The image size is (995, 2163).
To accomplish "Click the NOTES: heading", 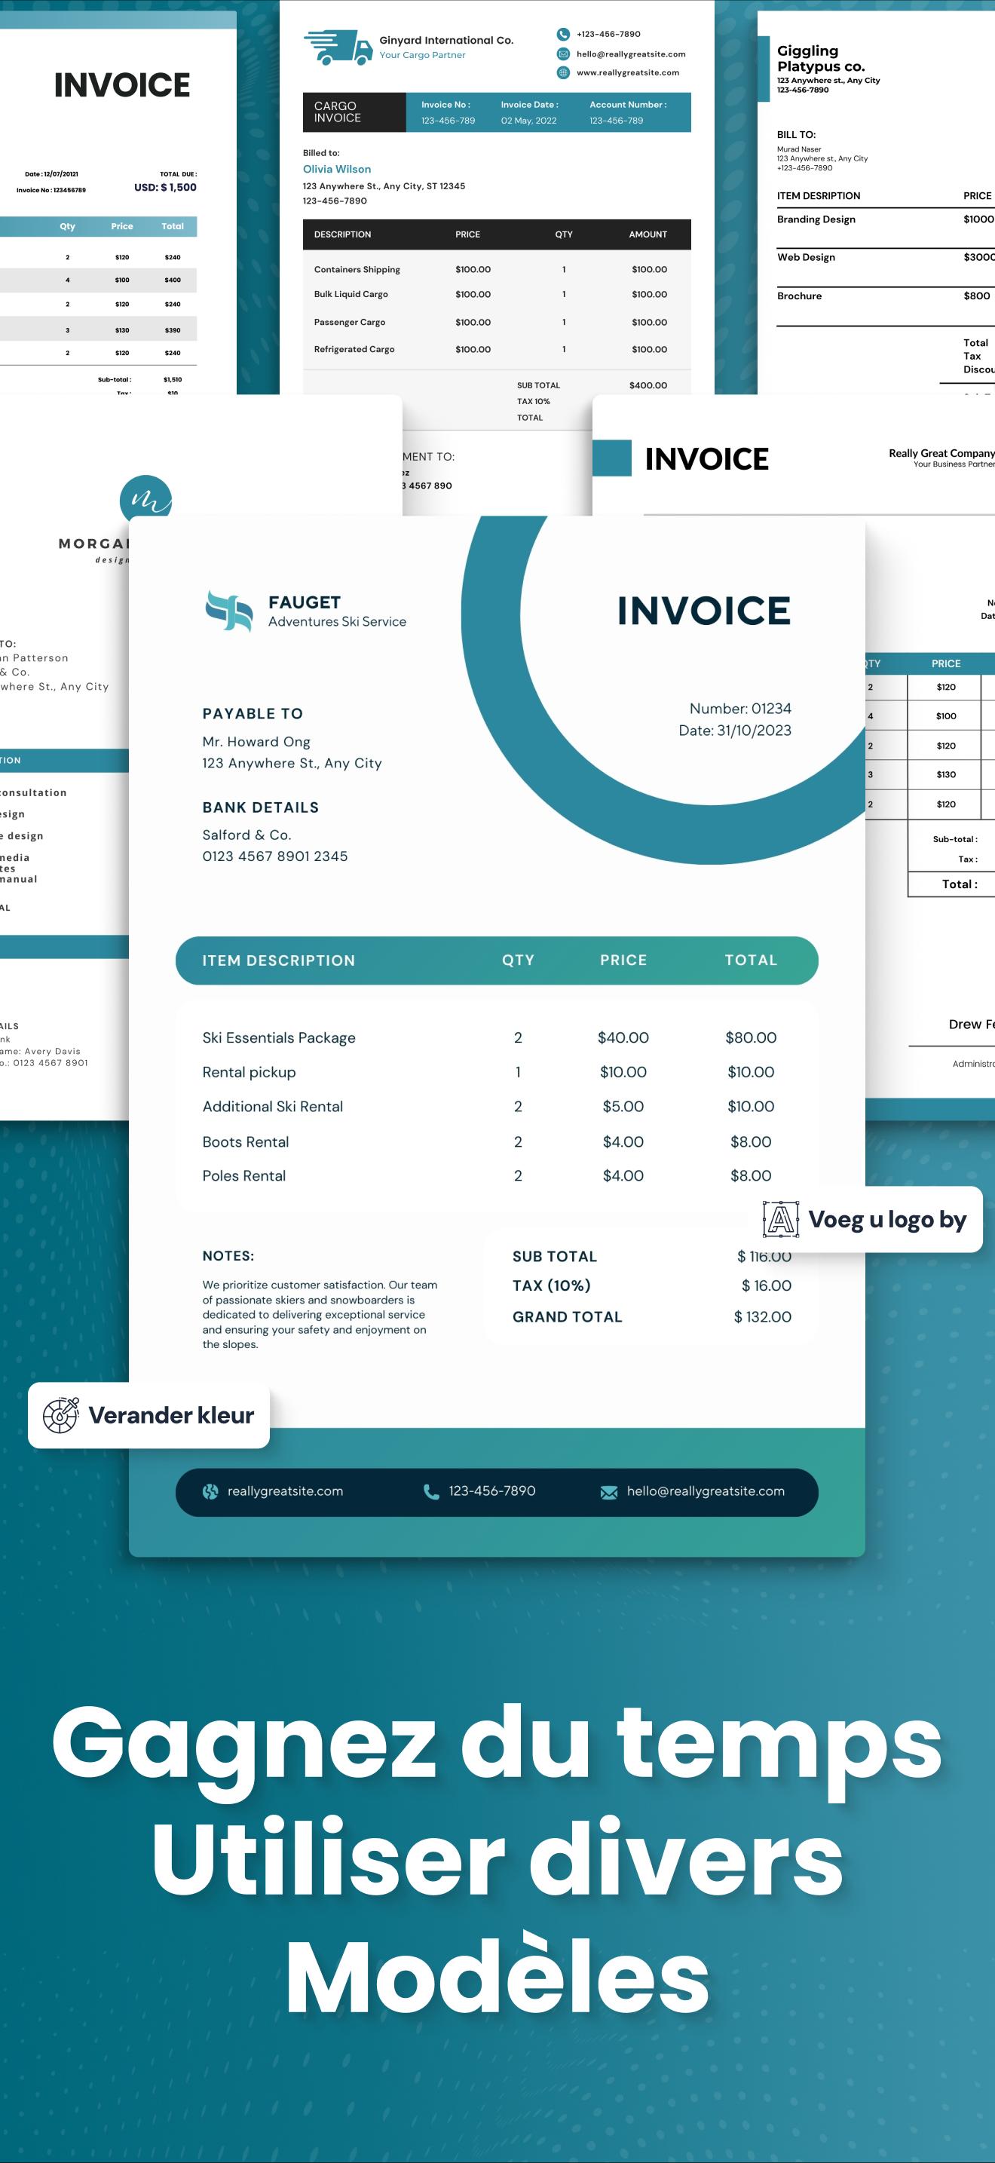I will coord(228,1256).
